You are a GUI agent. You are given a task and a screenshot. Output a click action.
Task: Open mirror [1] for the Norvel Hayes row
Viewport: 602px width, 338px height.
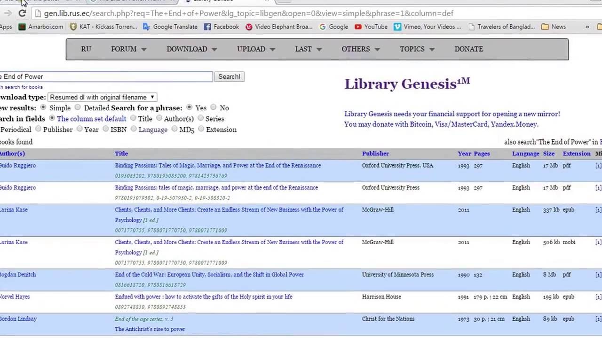(x=598, y=297)
